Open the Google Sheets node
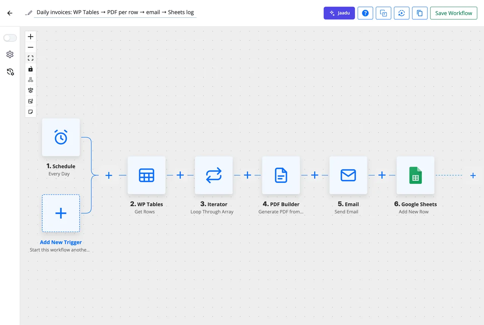This screenshot has width=484, height=325. (416, 175)
